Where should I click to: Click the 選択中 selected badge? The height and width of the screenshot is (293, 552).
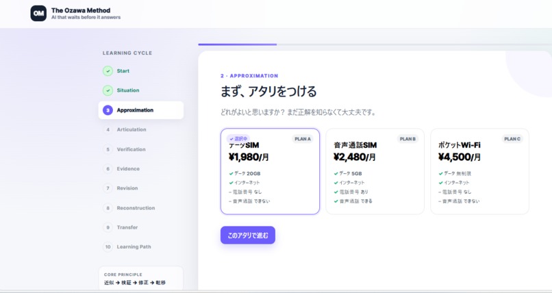[x=238, y=138]
